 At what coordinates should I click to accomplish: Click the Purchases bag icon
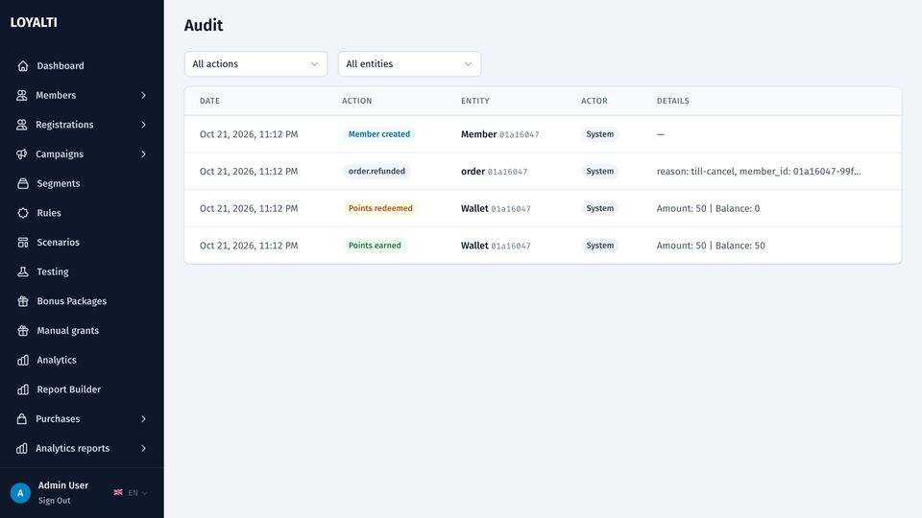[22, 419]
